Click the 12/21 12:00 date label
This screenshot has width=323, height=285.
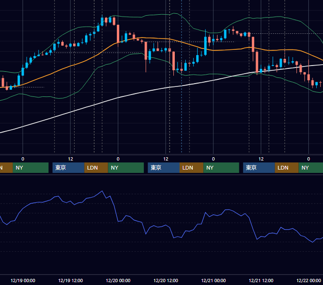[261, 280]
